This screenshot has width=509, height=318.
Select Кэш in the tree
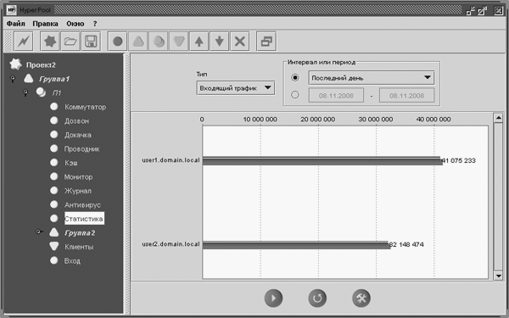coord(71,163)
